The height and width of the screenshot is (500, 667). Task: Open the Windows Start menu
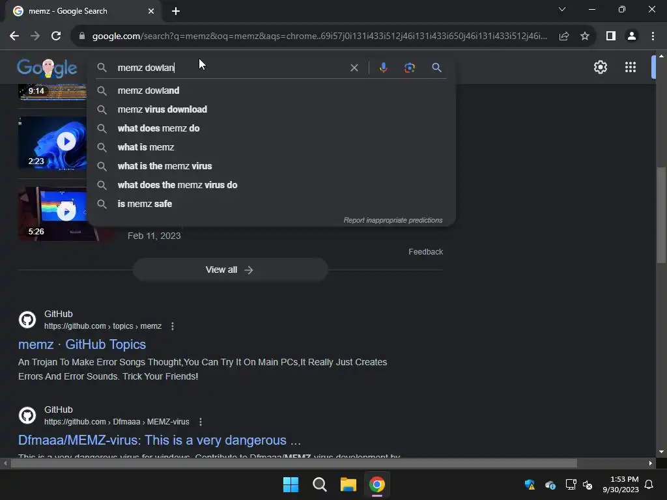click(291, 484)
